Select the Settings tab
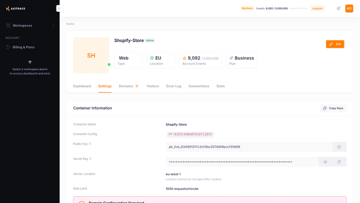This screenshot has width=360, height=203. click(x=105, y=86)
